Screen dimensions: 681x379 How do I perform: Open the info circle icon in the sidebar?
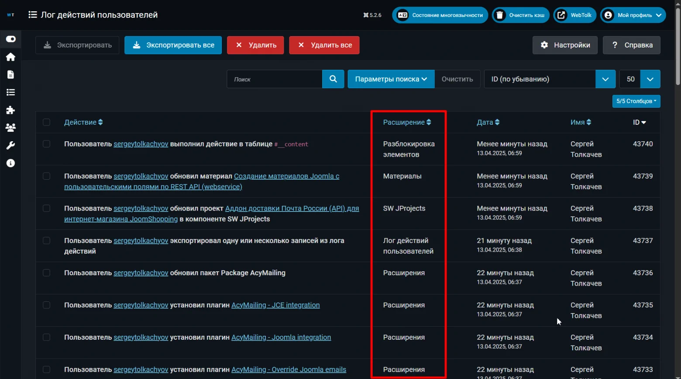(10, 163)
